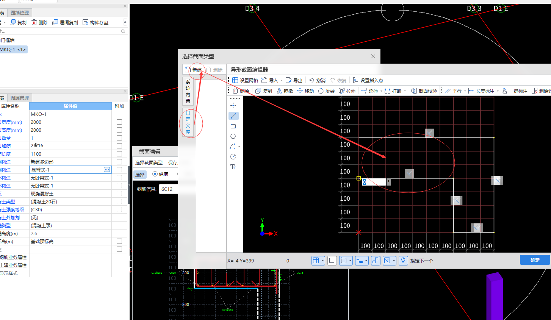
Task: Click the search magnifier in component list
Action: tap(123, 31)
